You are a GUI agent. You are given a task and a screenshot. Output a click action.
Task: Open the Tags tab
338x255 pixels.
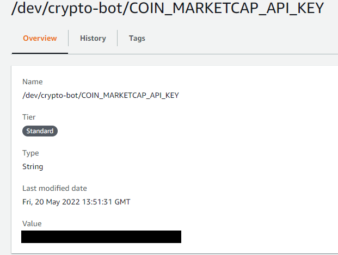click(x=137, y=38)
